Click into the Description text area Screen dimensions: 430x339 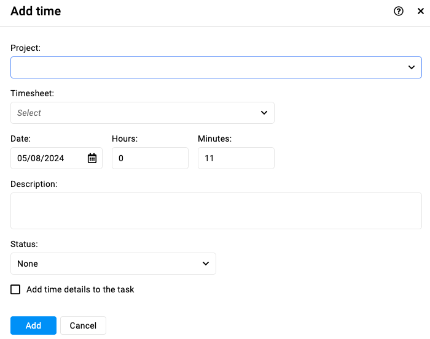216,211
